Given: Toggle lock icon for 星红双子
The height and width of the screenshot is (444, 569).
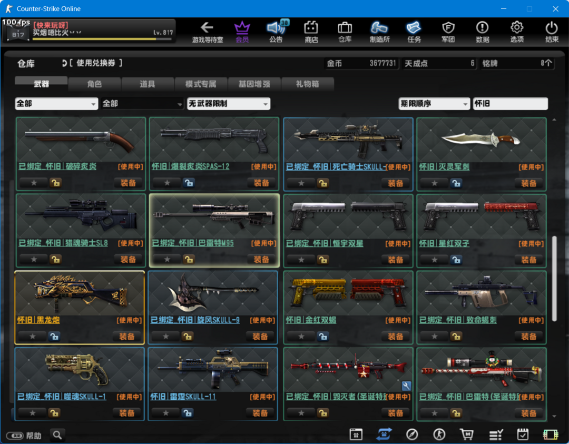Looking at the screenshot, I should [x=456, y=259].
